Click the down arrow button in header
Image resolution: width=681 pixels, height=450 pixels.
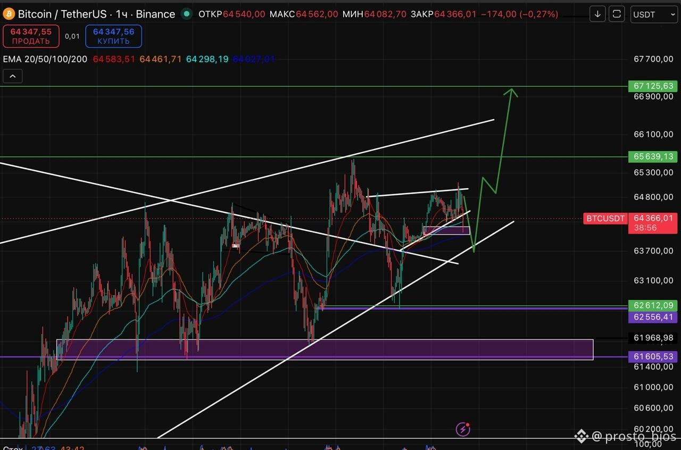pyautogui.click(x=597, y=14)
